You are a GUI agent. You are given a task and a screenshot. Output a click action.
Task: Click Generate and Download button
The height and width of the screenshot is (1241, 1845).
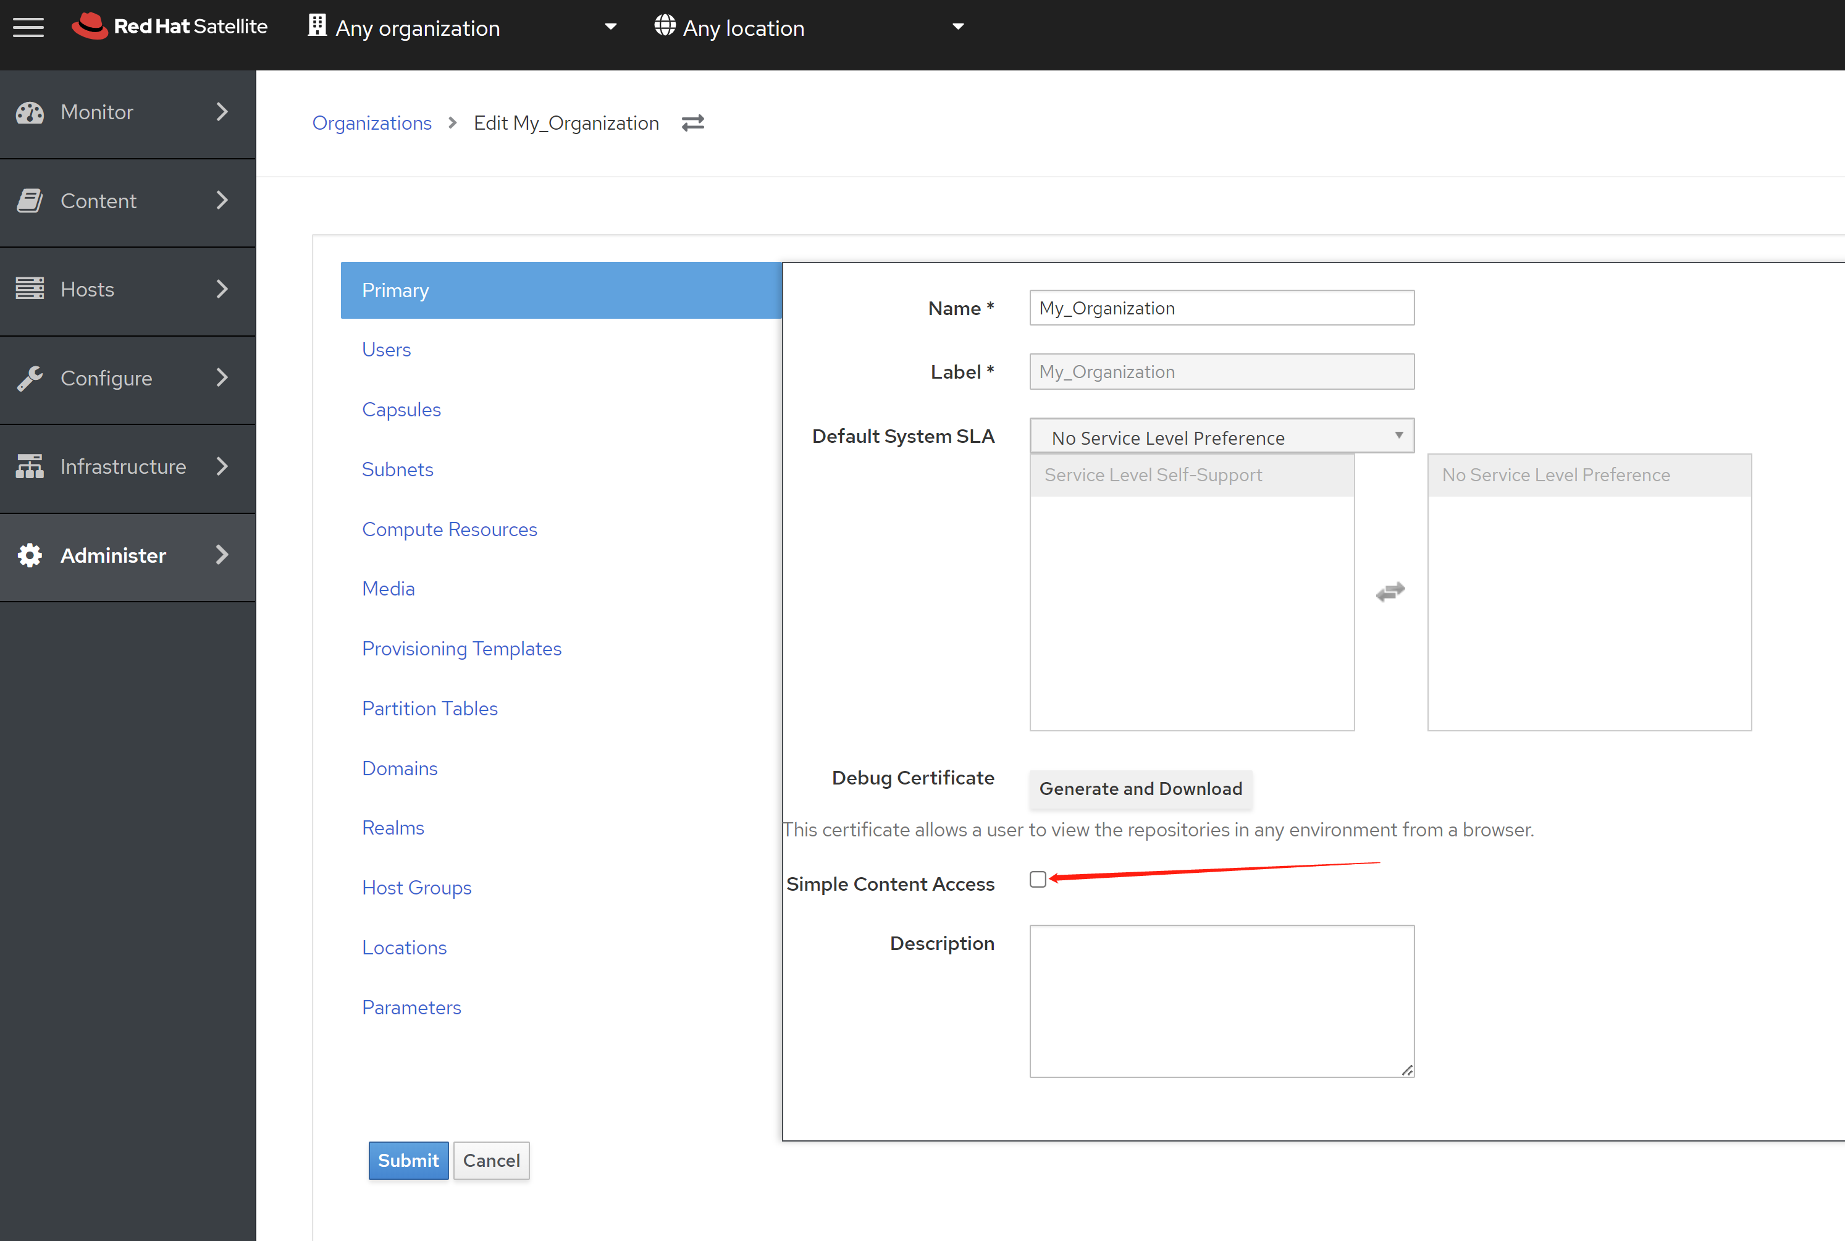[1140, 789]
